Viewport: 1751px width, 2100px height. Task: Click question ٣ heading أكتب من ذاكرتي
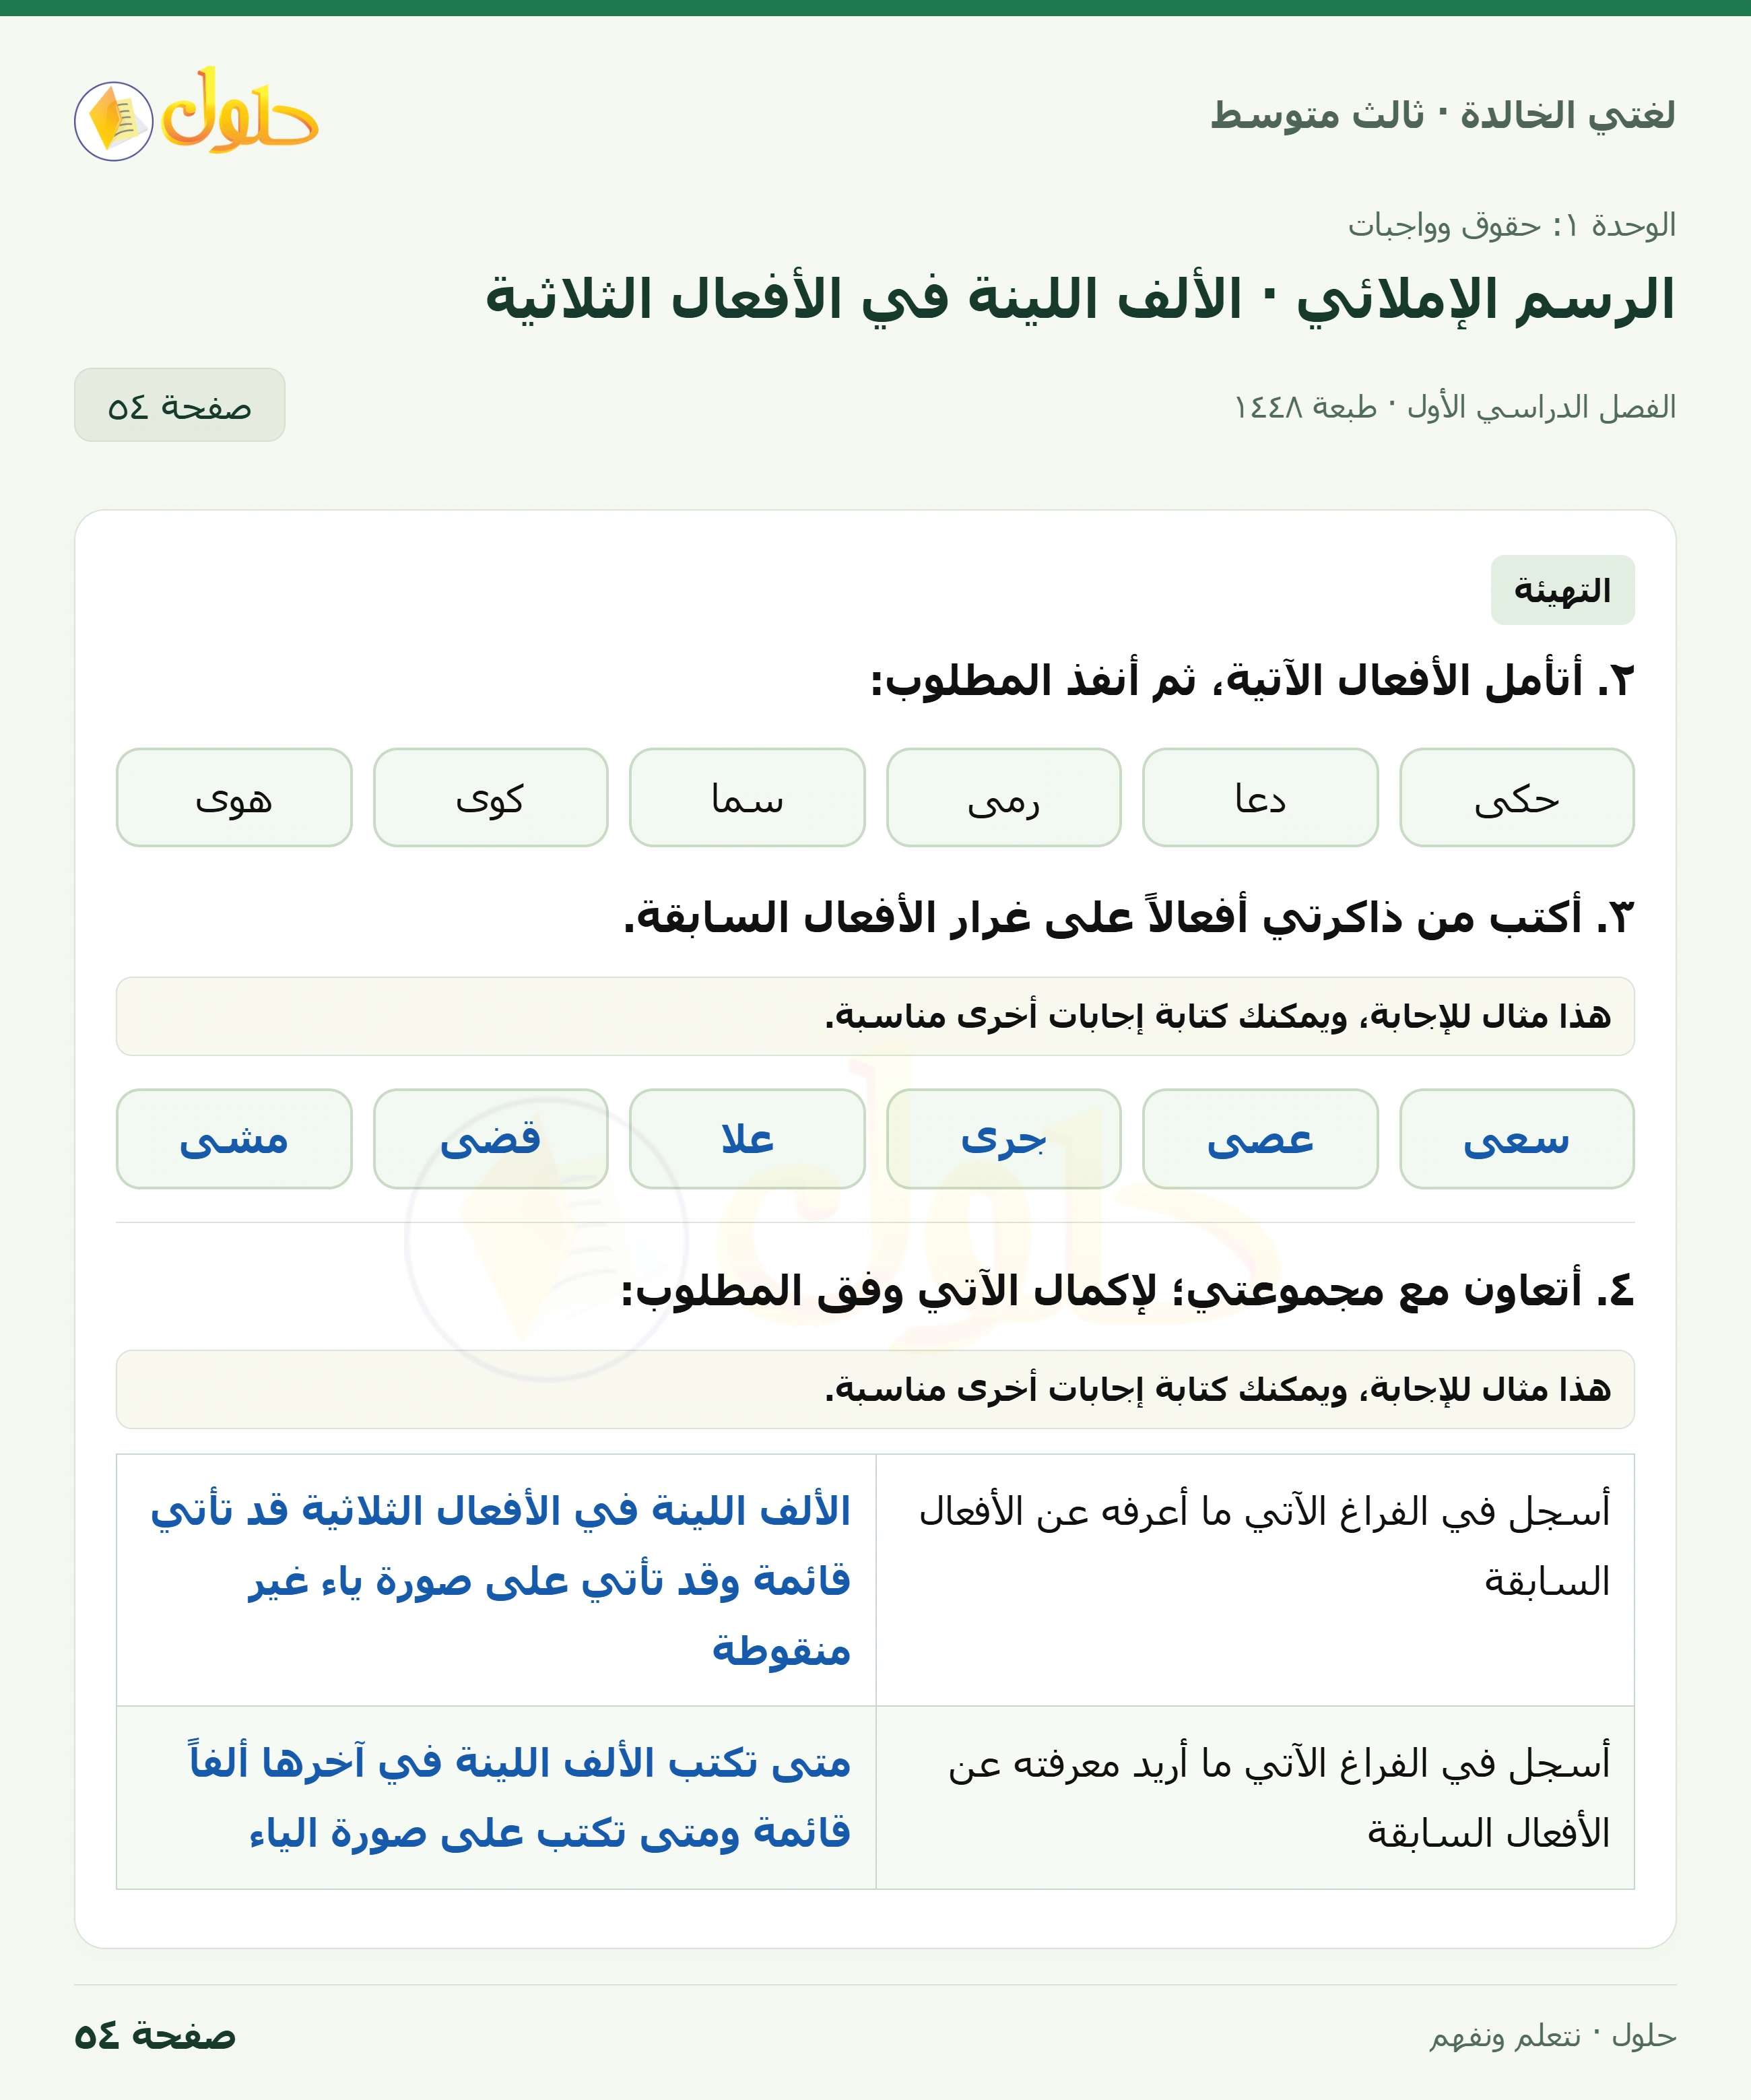point(1128,917)
